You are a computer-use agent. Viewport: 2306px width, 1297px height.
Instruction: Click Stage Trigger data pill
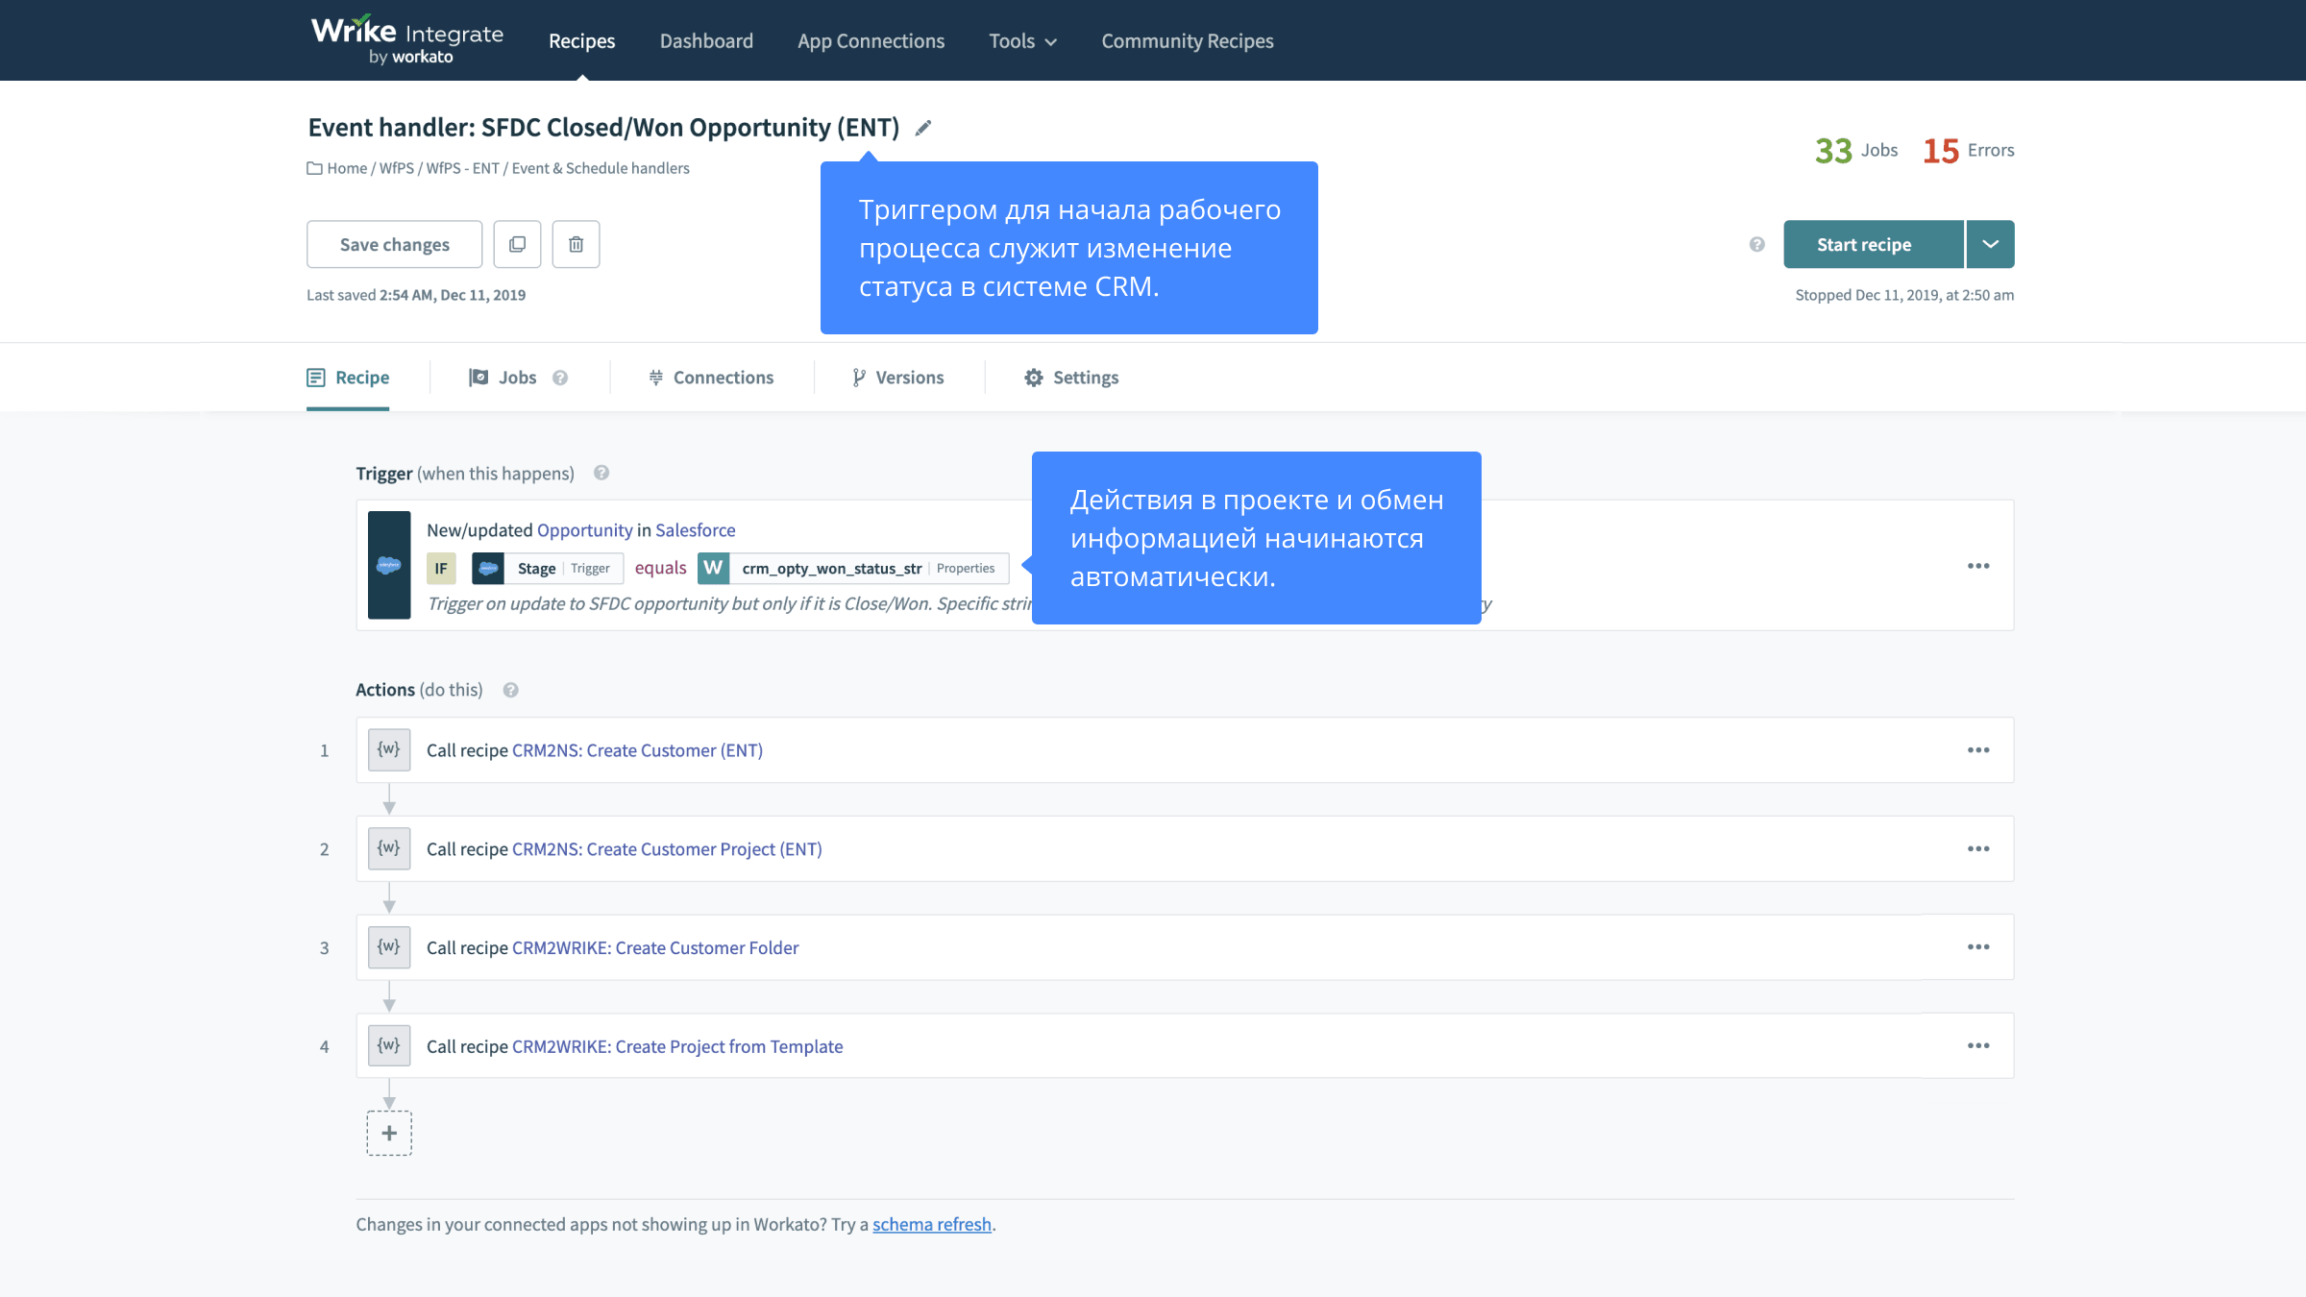click(548, 568)
